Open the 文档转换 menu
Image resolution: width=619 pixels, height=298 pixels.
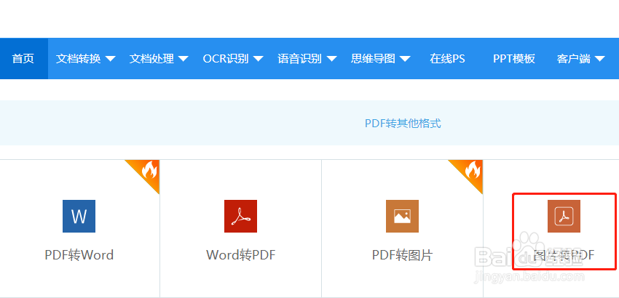tap(79, 59)
